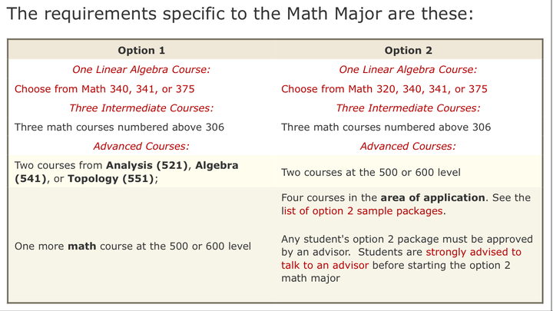Follow the 'strongly advised to talk to an advisor' link
Image resolution: width=553 pixels, height=311 pixels.
click(473, 252)
